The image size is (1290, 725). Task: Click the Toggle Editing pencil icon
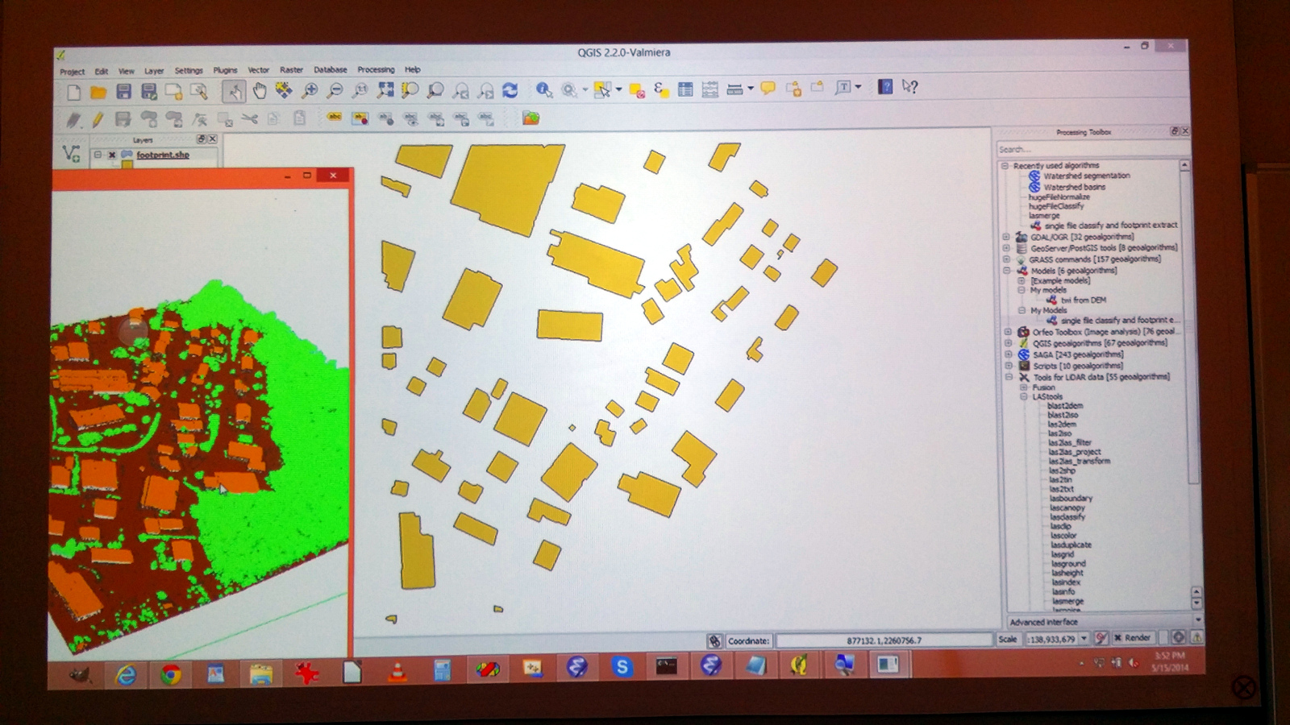pyautogui.click(x=98, y=120)
